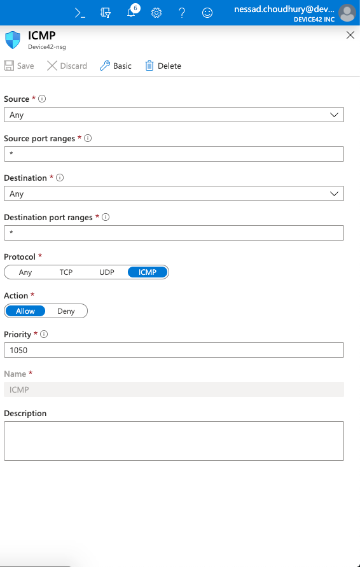This screenshot has width=360, height=567.
Task: Click in the Description text box
Action: coord(174,441)
